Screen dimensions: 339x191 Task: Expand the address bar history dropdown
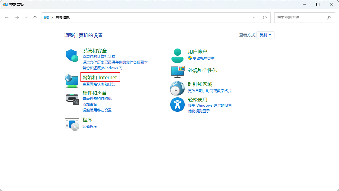pos(254,17)
